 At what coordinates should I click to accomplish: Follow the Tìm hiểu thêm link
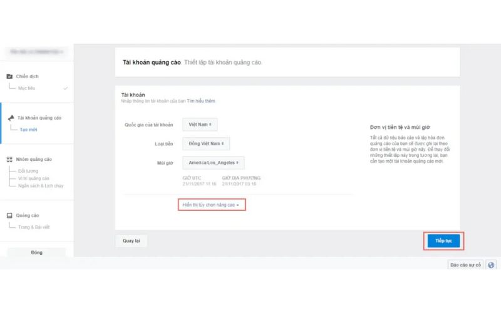pos(201,101)
